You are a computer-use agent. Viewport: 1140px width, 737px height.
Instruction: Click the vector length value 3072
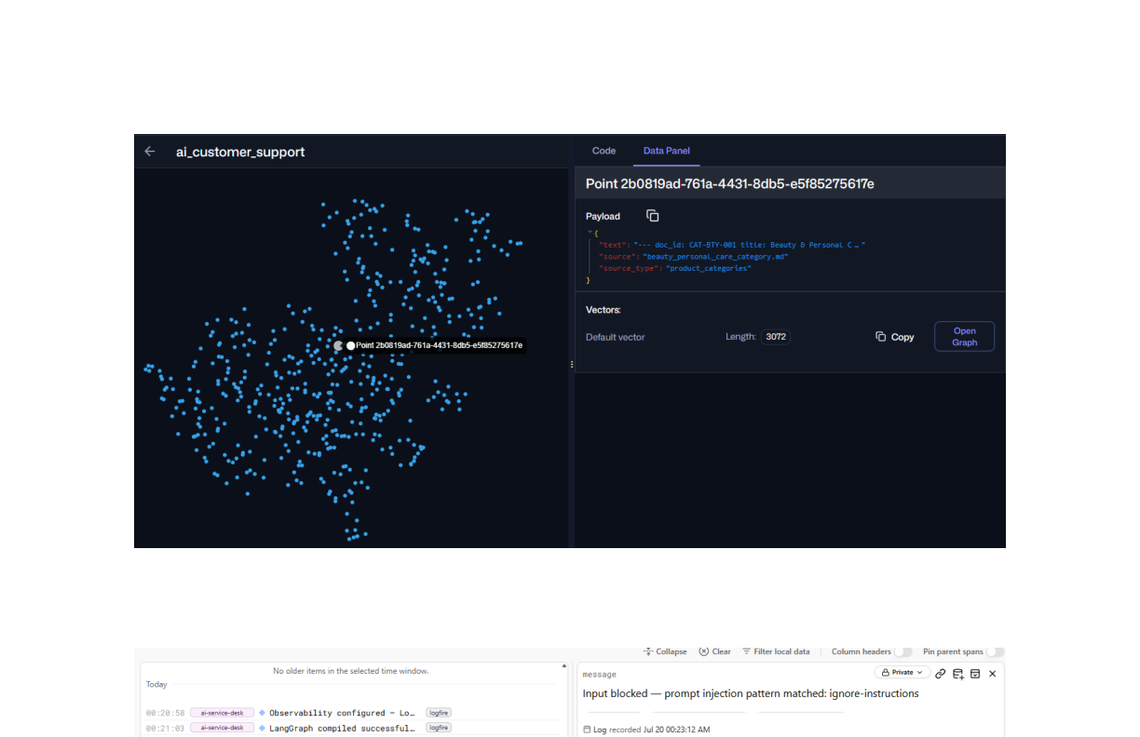pos(776,337)
